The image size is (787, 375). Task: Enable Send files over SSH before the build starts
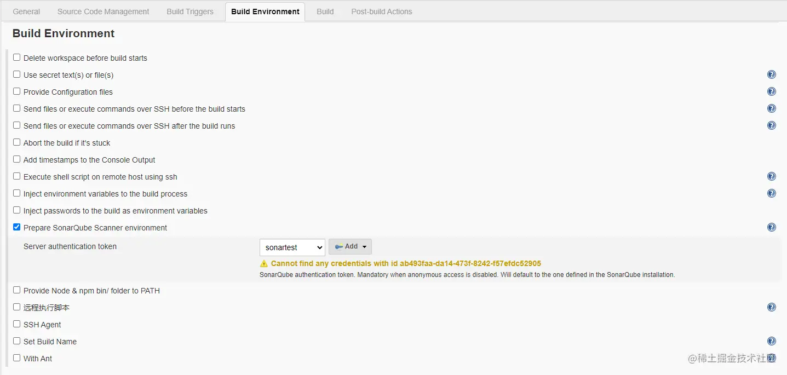(x=16, y=108)
